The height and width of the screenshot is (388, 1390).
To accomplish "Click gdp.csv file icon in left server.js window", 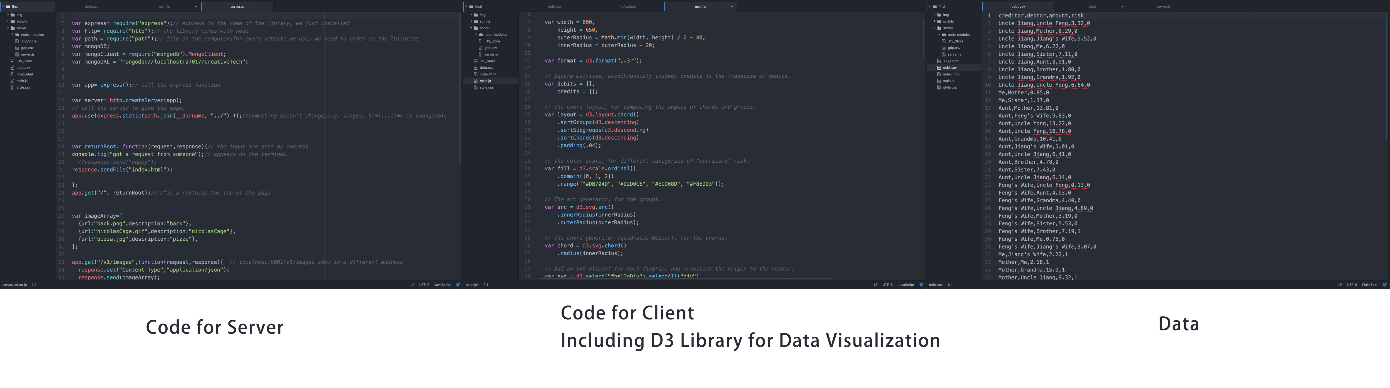I will pyautogui.click(x=18, y=48).
